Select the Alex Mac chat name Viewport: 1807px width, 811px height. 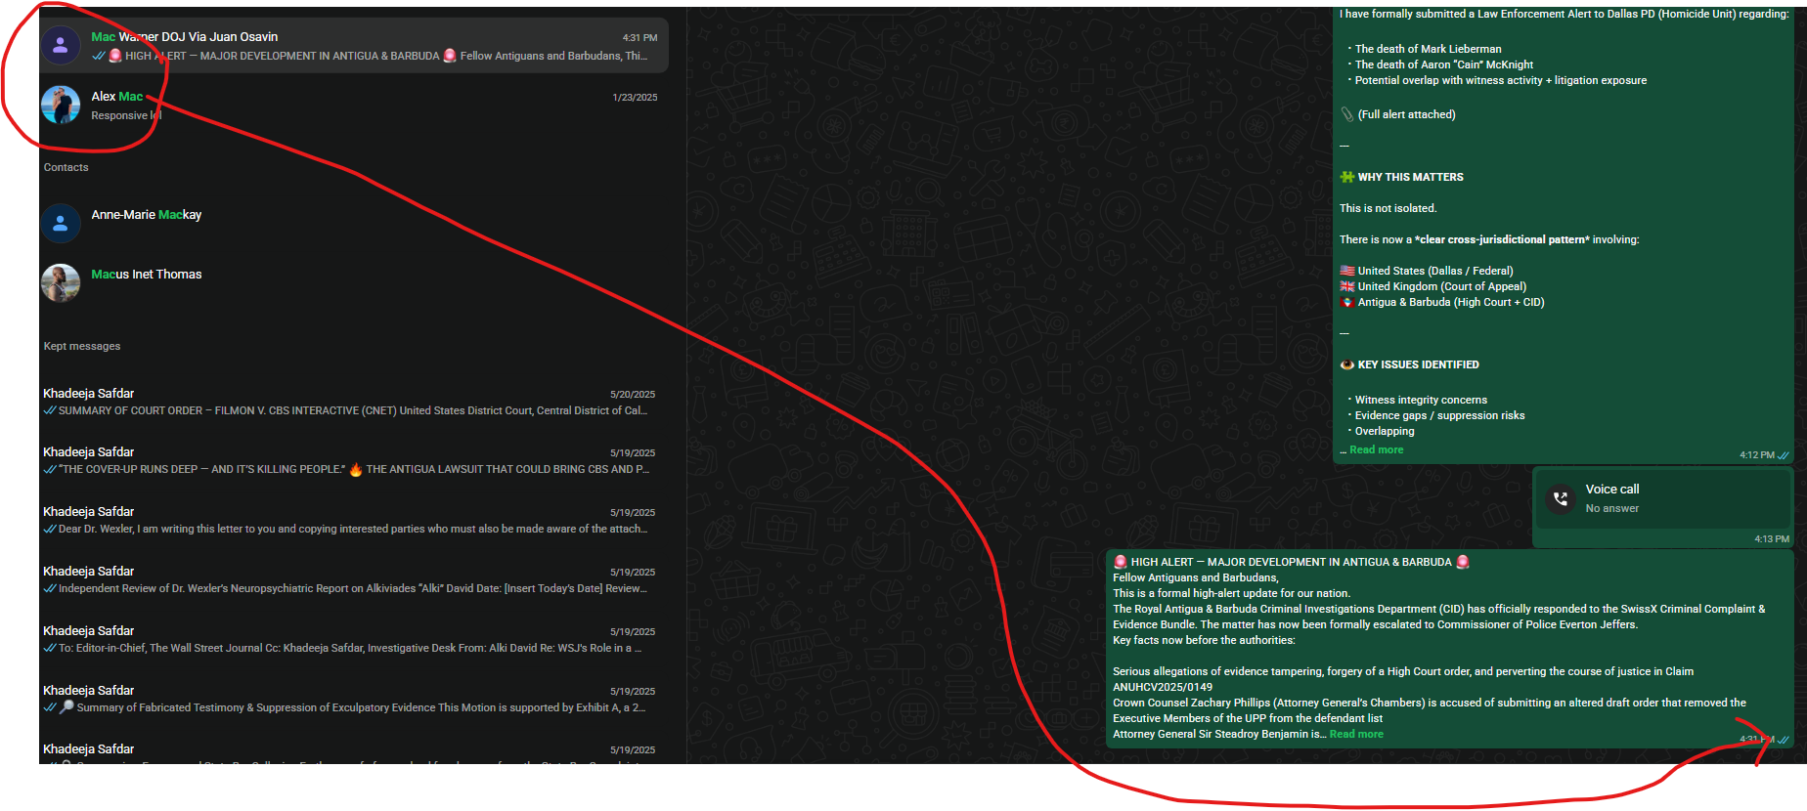point(117,96)
